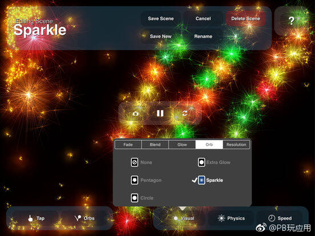This screenshot has height=236, width=315.
Task: Switch to the Resolution tab
Action: point(236,144)
